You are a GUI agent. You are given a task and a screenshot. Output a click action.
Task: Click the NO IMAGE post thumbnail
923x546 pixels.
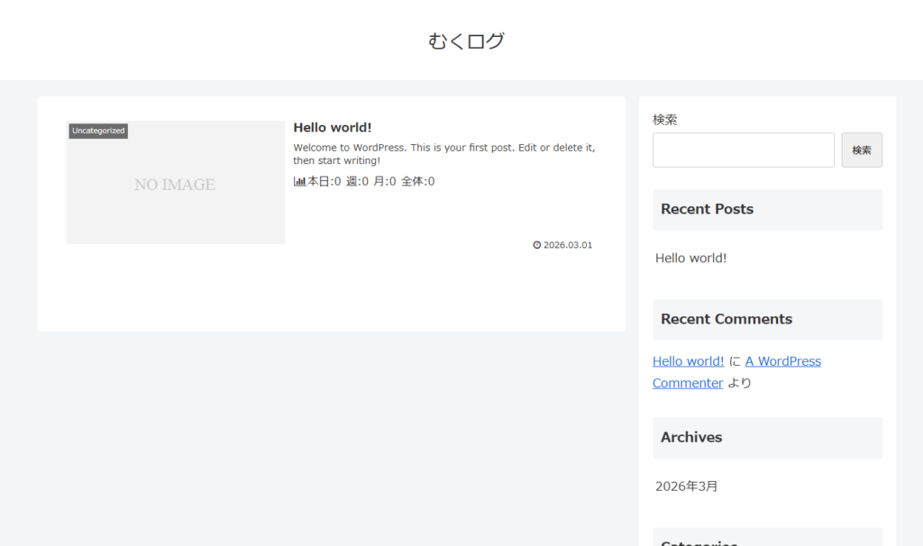pyautogui.click(x=175, y=185)
